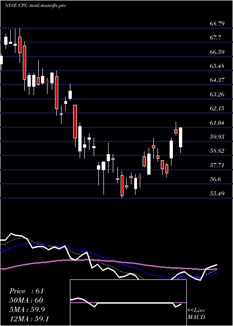
Task: Select the 68.79 price axis label
Action: [x=217, y=23]
